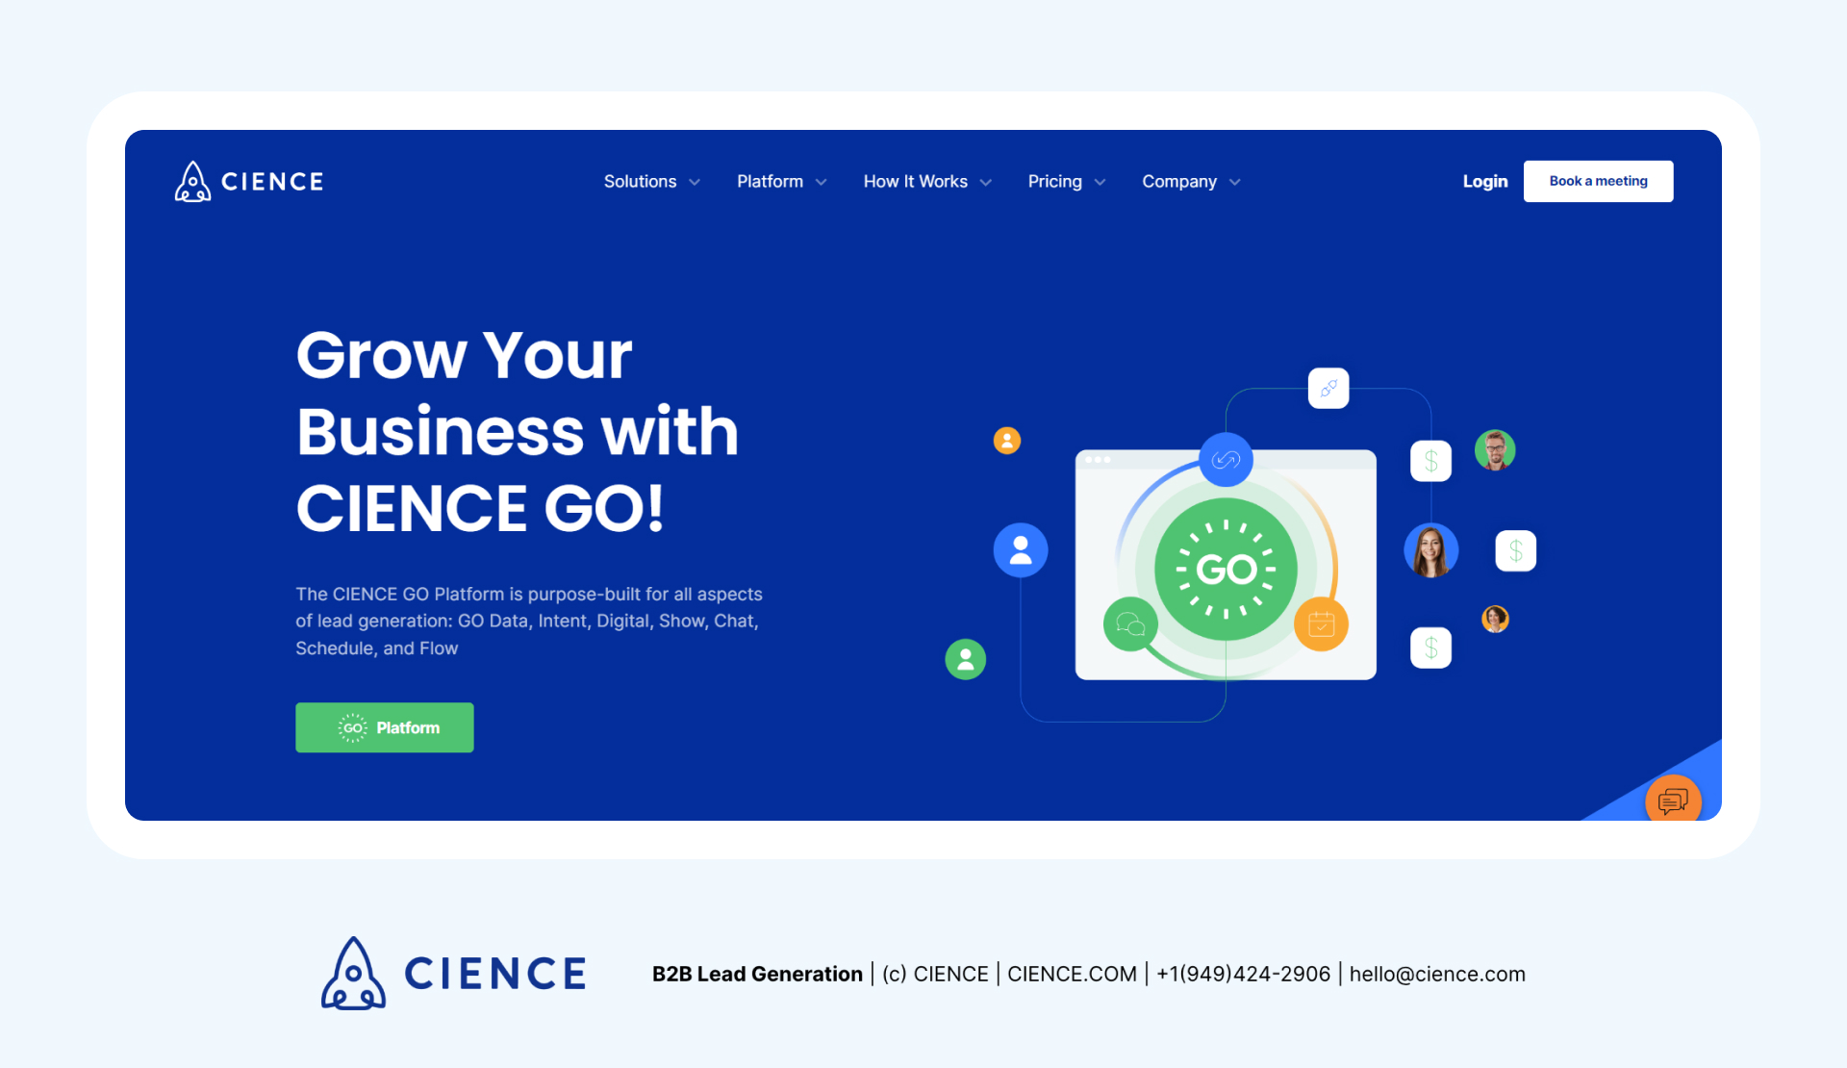Expand the Platform dropdown menu

[780, 181]
